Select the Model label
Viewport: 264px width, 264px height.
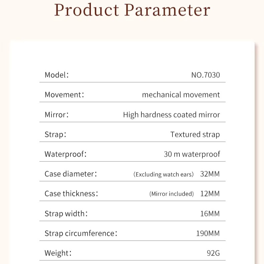coord(57,75)
